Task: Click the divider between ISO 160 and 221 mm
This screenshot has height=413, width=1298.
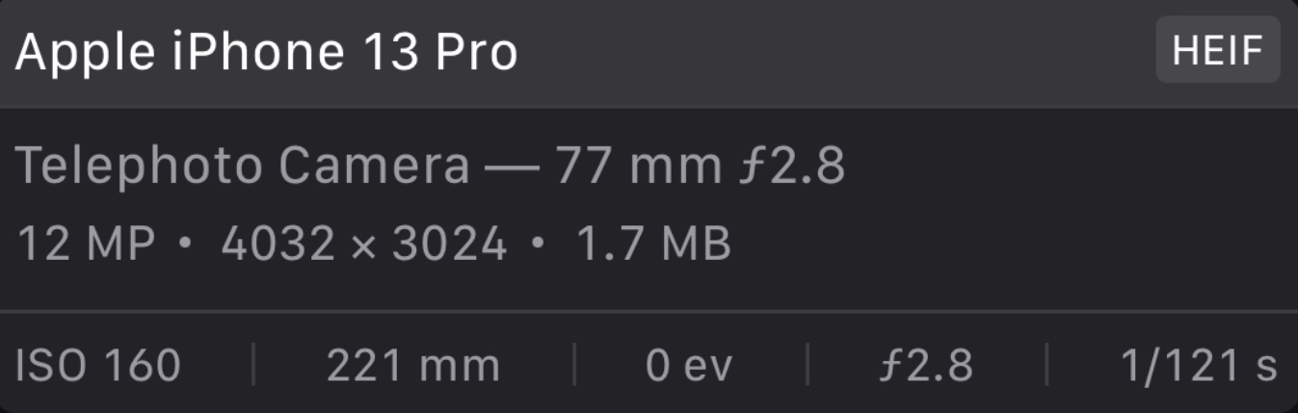Action: pyautogui.click(x=253, y=366)
